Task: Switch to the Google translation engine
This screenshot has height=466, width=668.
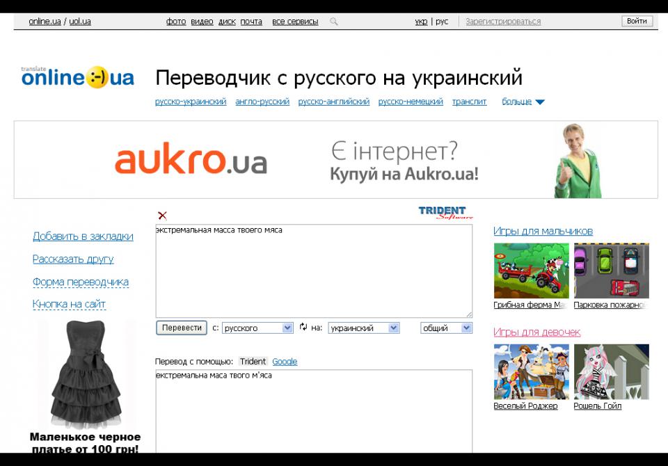Action: point(285,362)
